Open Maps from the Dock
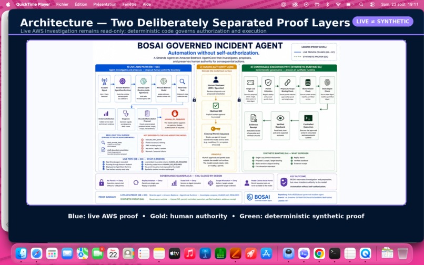 click(x=83, y=253)
